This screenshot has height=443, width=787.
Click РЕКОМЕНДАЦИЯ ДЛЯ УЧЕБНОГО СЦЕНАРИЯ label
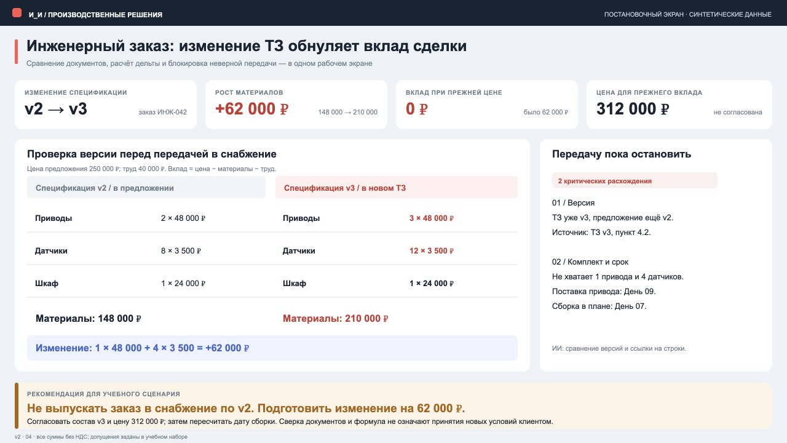click(103, 394)
